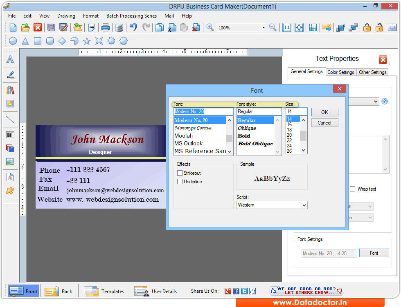Click the email envelope icon in toolbar
This screenshot has width=401, height=307.
click(327, 27)
